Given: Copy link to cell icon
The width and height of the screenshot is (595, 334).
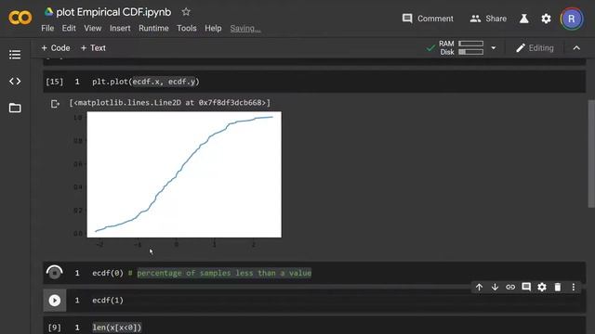Looking at the screenshot, I should 510,287.
